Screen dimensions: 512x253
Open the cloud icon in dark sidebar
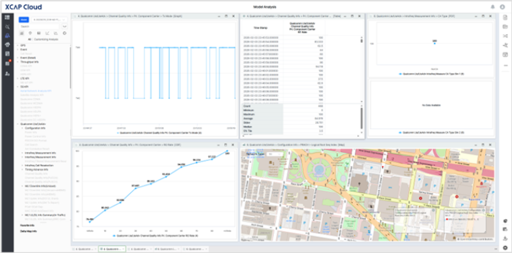7,45
